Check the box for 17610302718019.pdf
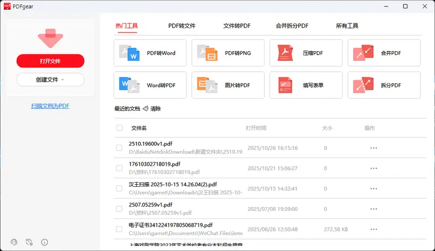This screenshot has width=435, height=251. [119, 168]
